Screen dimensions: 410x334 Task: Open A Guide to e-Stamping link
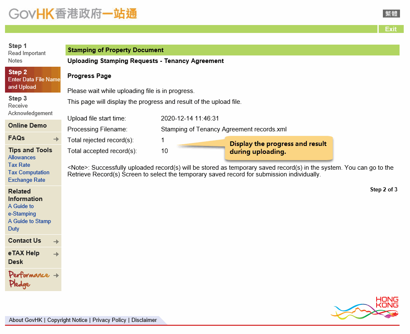pos(22,210)
